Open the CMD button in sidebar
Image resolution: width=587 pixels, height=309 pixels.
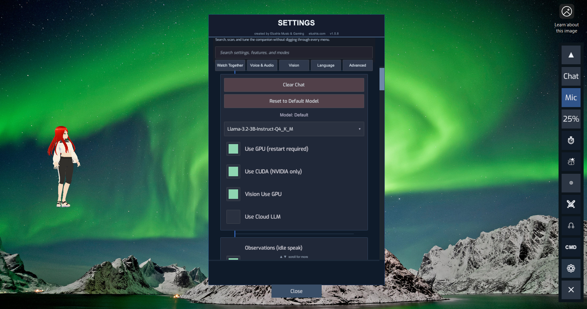[571, 247]
